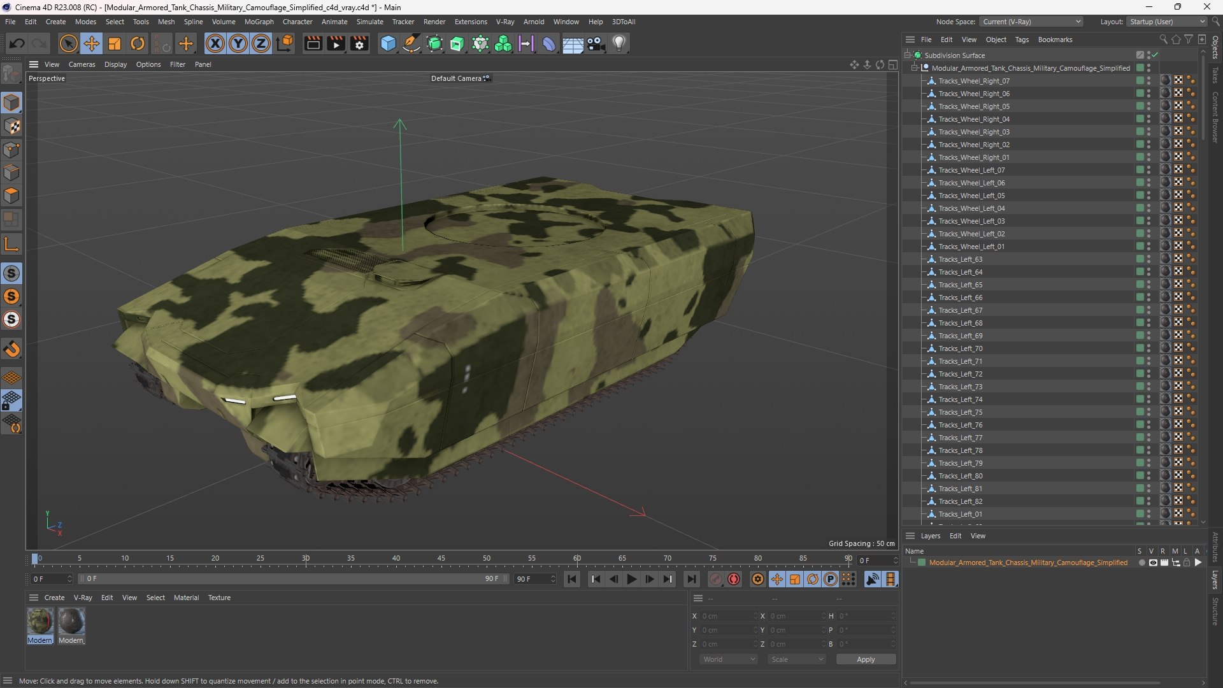Open the Layers panel Edit menu
1223x688 pixels.
pyautogui.click(x=955, y=536)
